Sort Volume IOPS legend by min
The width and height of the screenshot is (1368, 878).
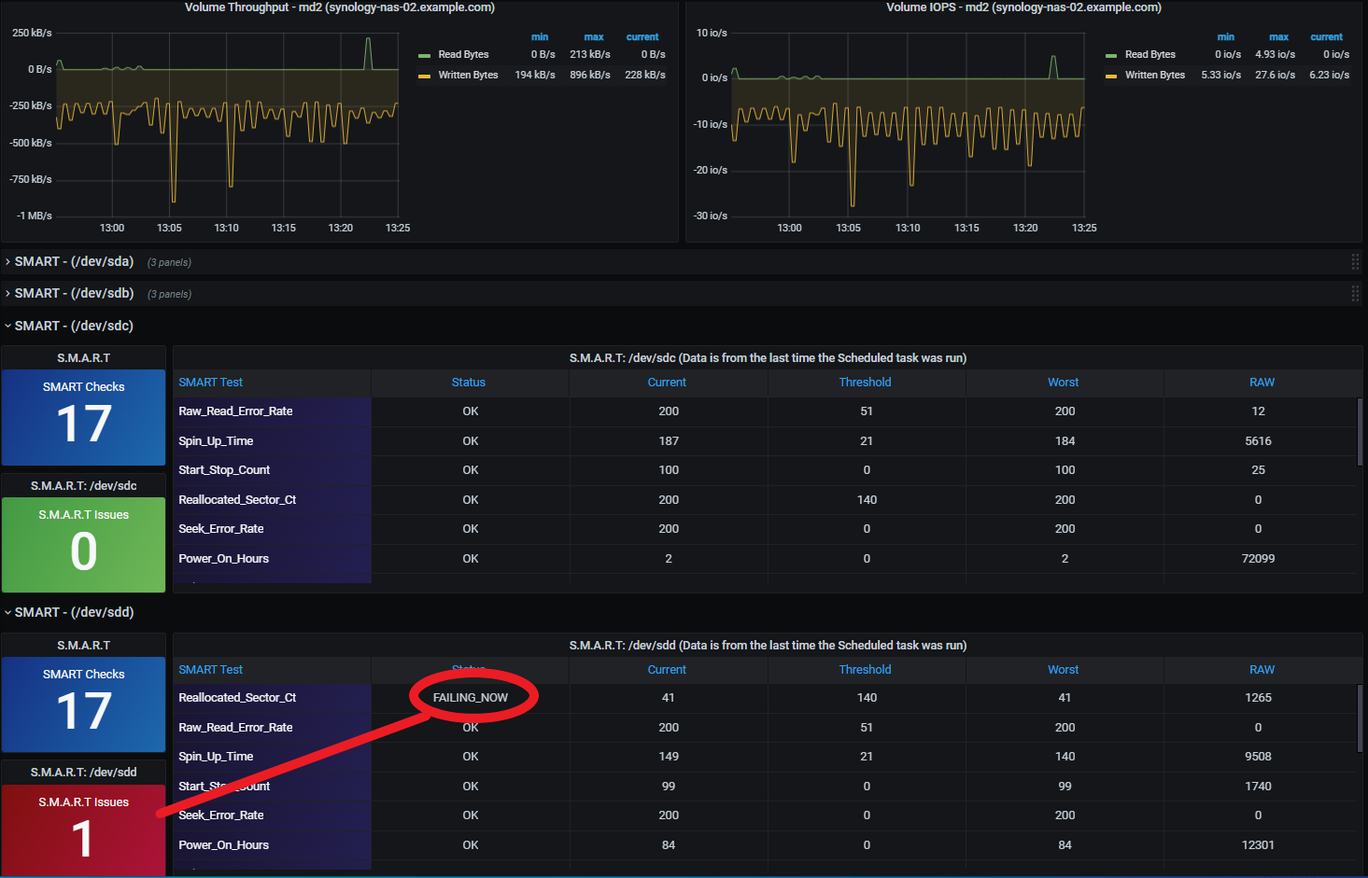point(1226,37)
